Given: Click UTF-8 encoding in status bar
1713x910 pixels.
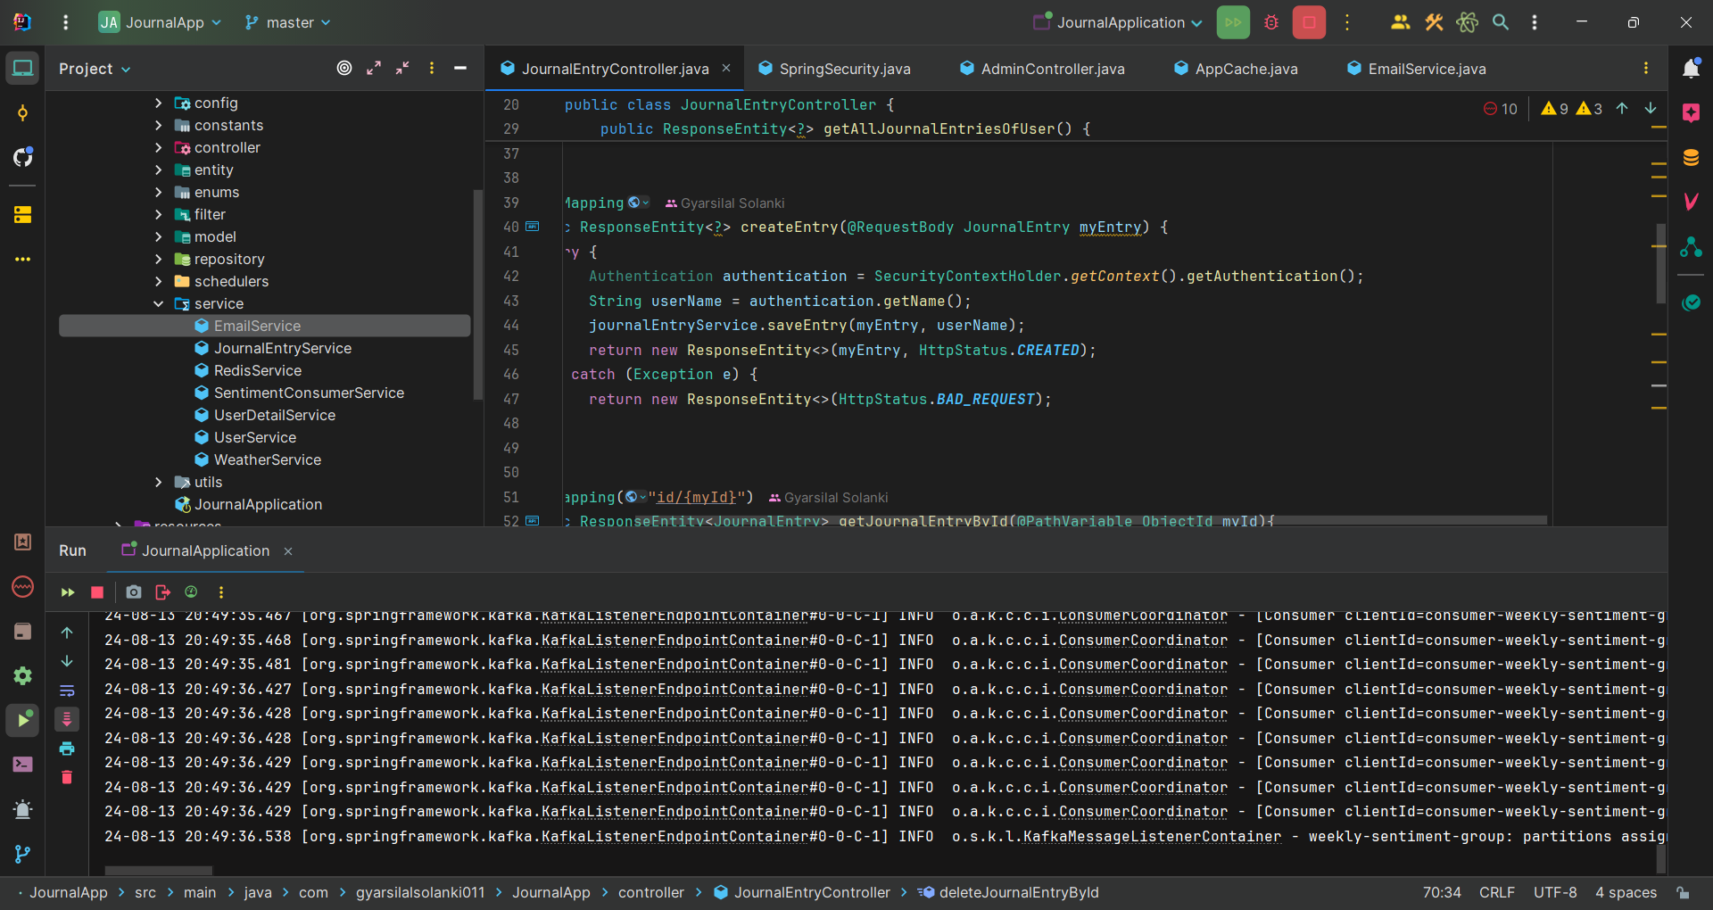Looking at the screenshot, I should coord(1554,892).
